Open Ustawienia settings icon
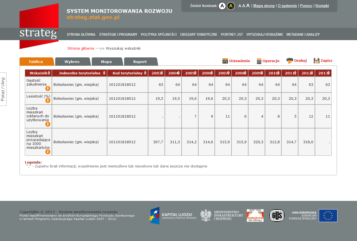 225,61
